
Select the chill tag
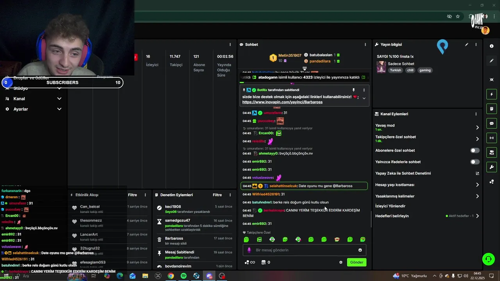tap(410, 70)
